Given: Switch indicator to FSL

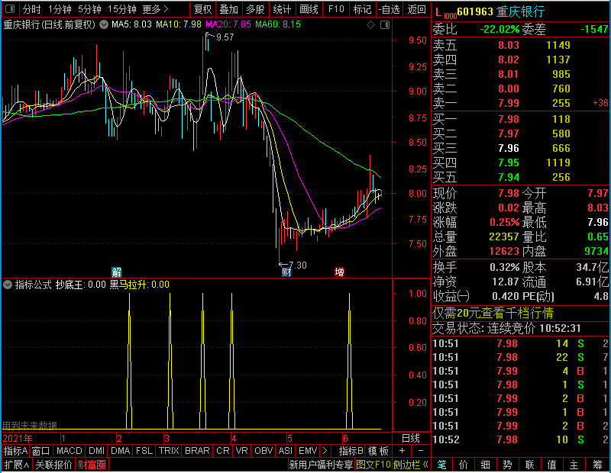Looking at the screenshot, I should click(x=144, y=451).
